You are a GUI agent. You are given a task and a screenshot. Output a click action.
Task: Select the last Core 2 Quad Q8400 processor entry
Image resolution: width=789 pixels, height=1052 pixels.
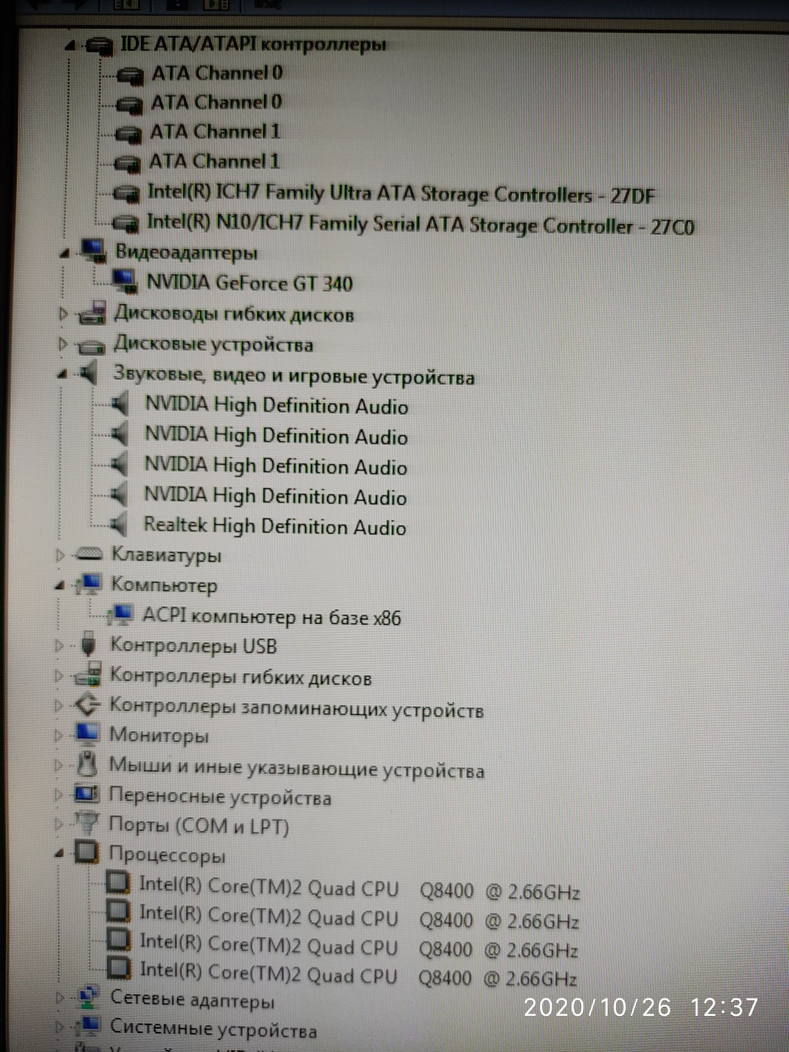click(358, 975)
